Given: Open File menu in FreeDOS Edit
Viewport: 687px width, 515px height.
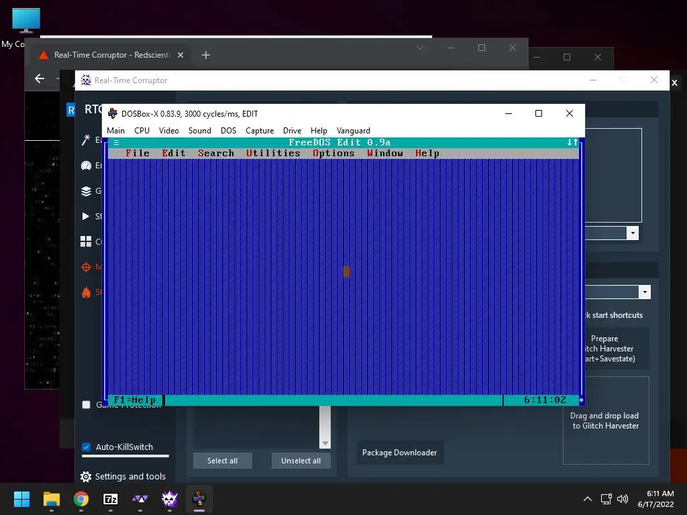Looking at the screenshot, I should [x=137, y=154].
